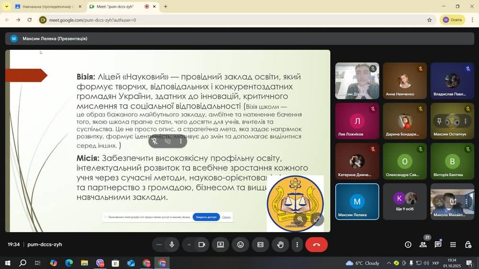
Task: Leave the call with red hang-up button
Action: 316,245
